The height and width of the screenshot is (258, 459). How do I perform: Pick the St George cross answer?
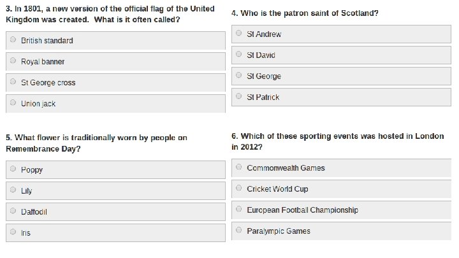tap(13, 82)
